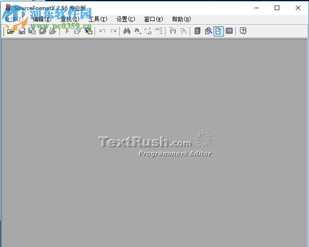Click the find next icon
Image resolution: width=309 pixels, height=247 pixels.
pos(138,31)
